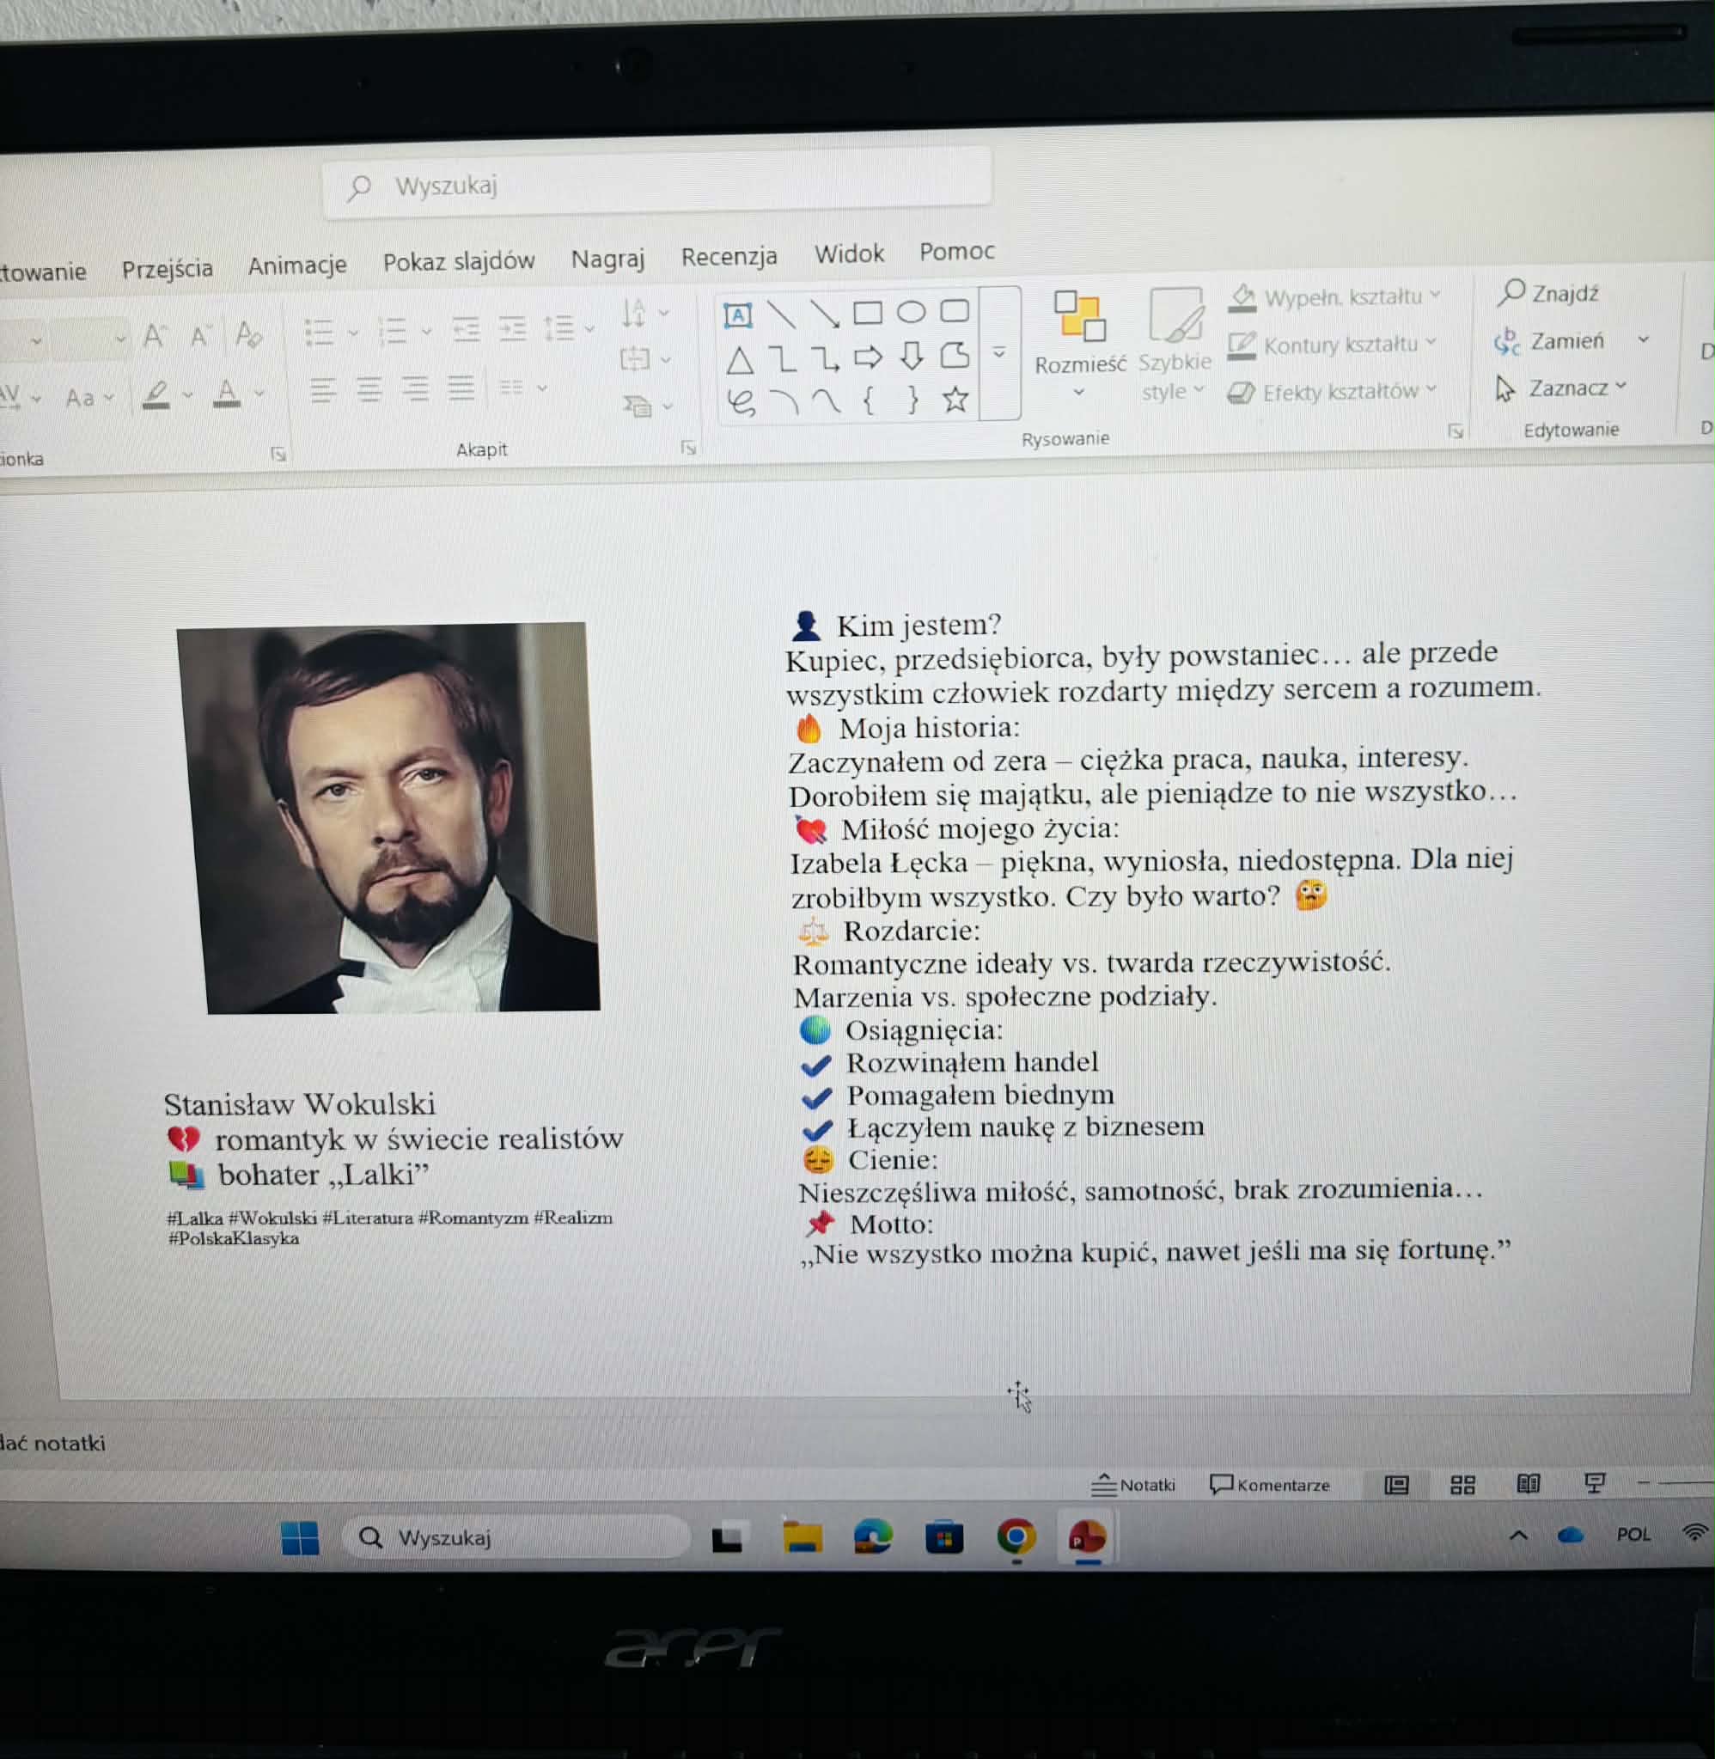
Task: Switch to the Recenzja tab
Action: coord(729,257)
